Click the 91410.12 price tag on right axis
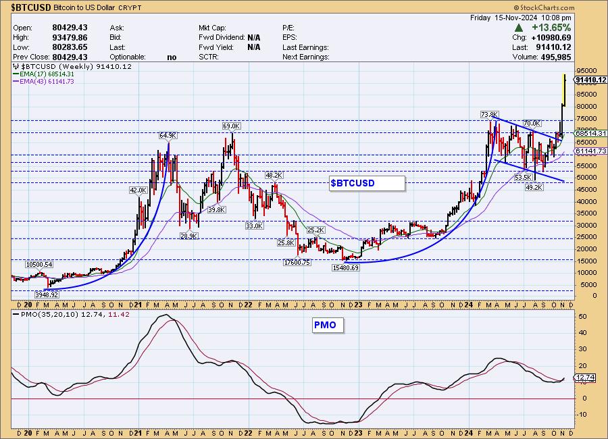The width and height of the screenshot is (608, 439). [590, 80]
